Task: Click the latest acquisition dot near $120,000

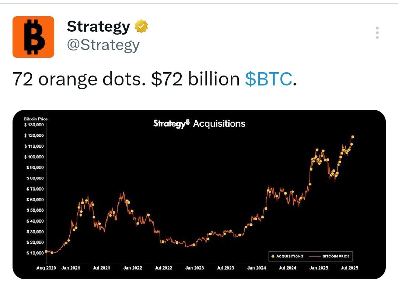Action: [x=353, y=137]
